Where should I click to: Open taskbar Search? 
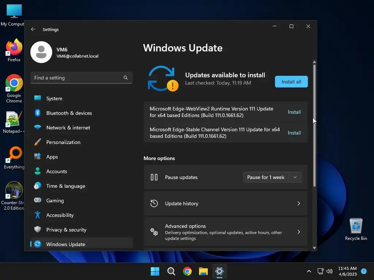171,271
